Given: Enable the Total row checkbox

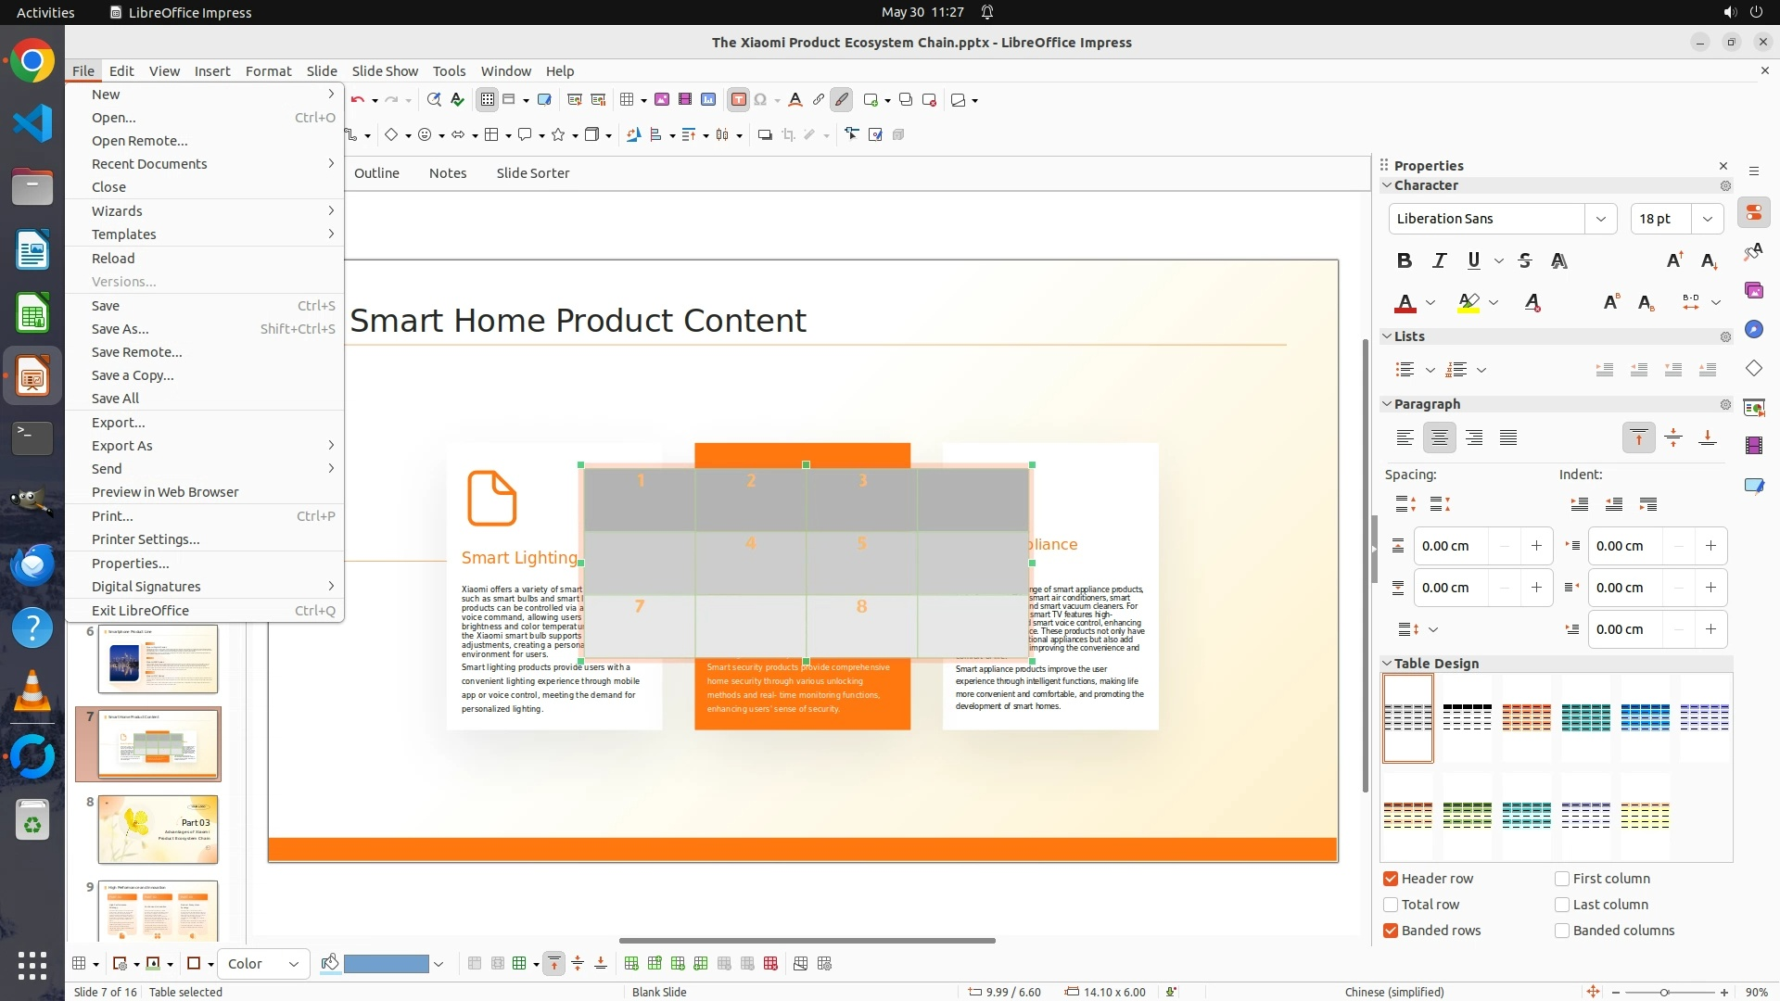Looking at the screenshot, I should pos(1391,905).
